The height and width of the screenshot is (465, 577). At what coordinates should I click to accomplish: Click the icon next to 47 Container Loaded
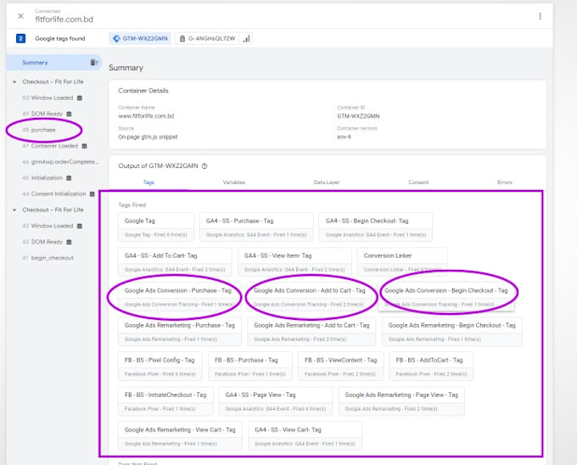pyautogui.click(x=84, y=146)
